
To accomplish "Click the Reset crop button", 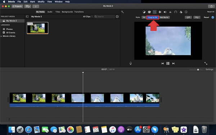I will pos(206,17).
